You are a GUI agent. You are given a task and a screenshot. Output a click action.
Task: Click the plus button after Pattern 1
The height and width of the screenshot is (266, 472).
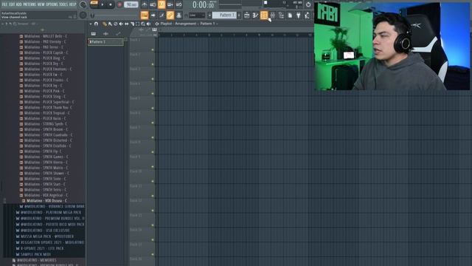[x=239, y=15]
